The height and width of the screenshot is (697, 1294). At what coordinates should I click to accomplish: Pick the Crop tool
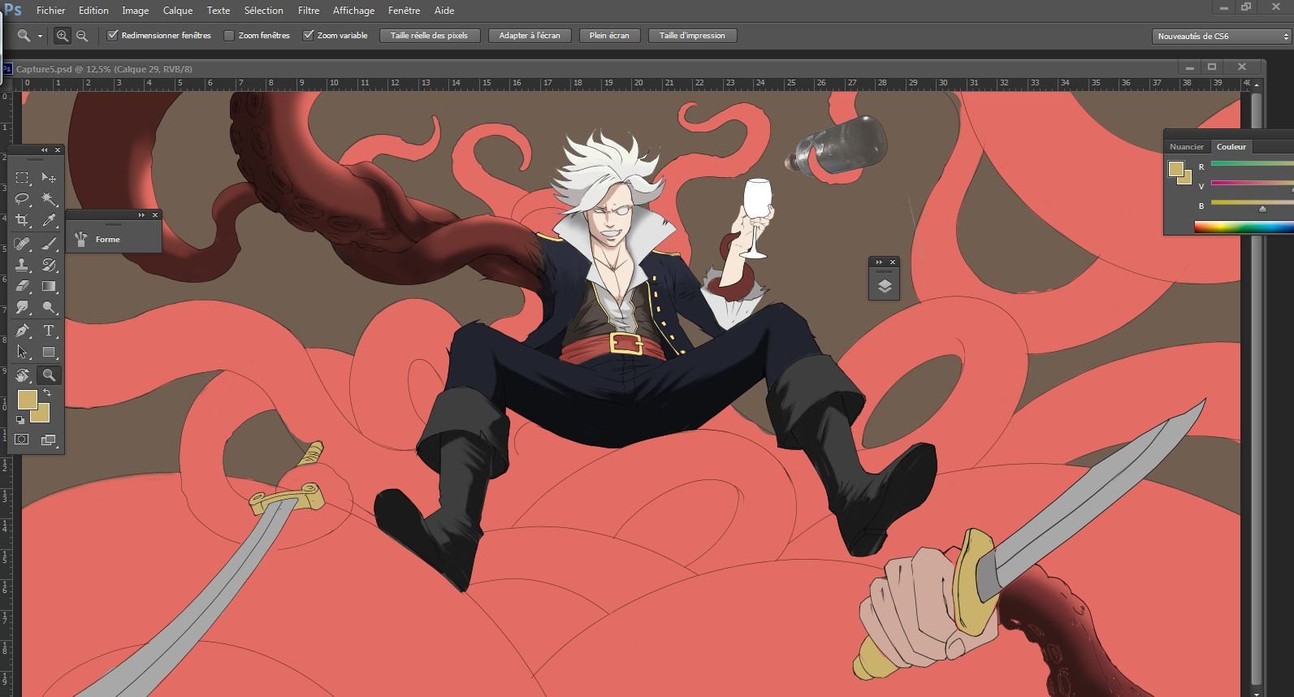(x=23, y=221)
